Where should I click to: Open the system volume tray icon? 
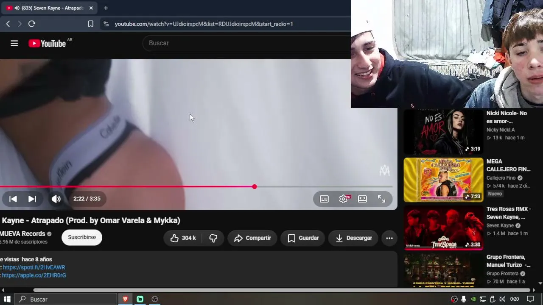(x=502, y=299)
